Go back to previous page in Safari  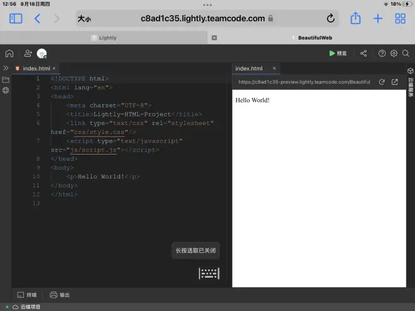click(x=37, y=19)
